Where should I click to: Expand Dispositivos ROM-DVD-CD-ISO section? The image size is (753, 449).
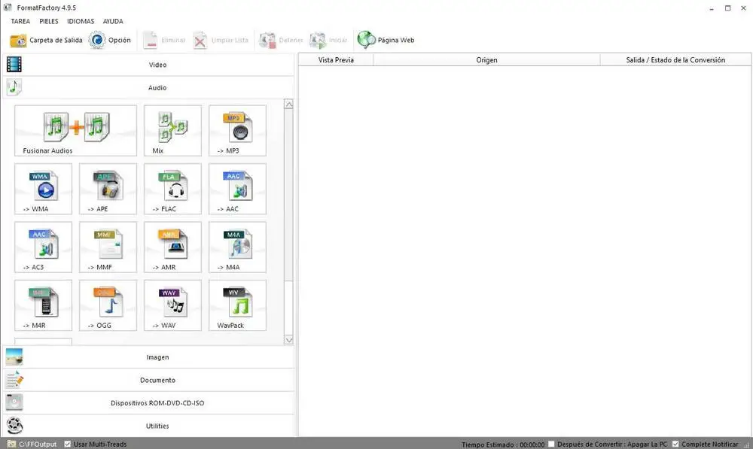pos(148,403)
